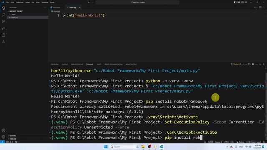Viewport: 267px width, 150px height.
Task: Open Run and Debug view
Action: [x=3, y=28]
